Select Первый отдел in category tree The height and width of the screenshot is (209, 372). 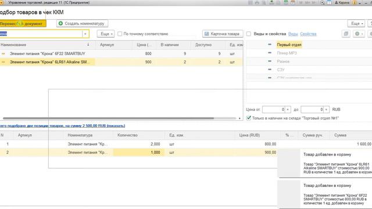(x=289, y=45)
